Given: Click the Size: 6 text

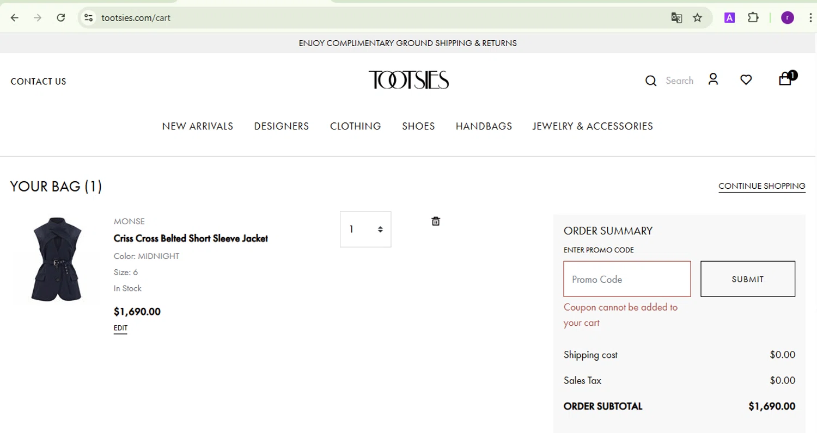Looking at the screenshot, I should click(x=126, y=272).
